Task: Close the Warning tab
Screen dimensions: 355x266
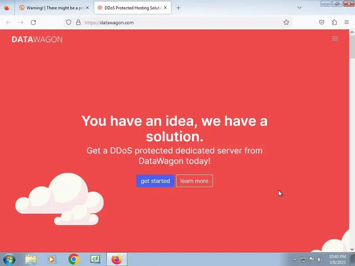Action: [87, 8]
